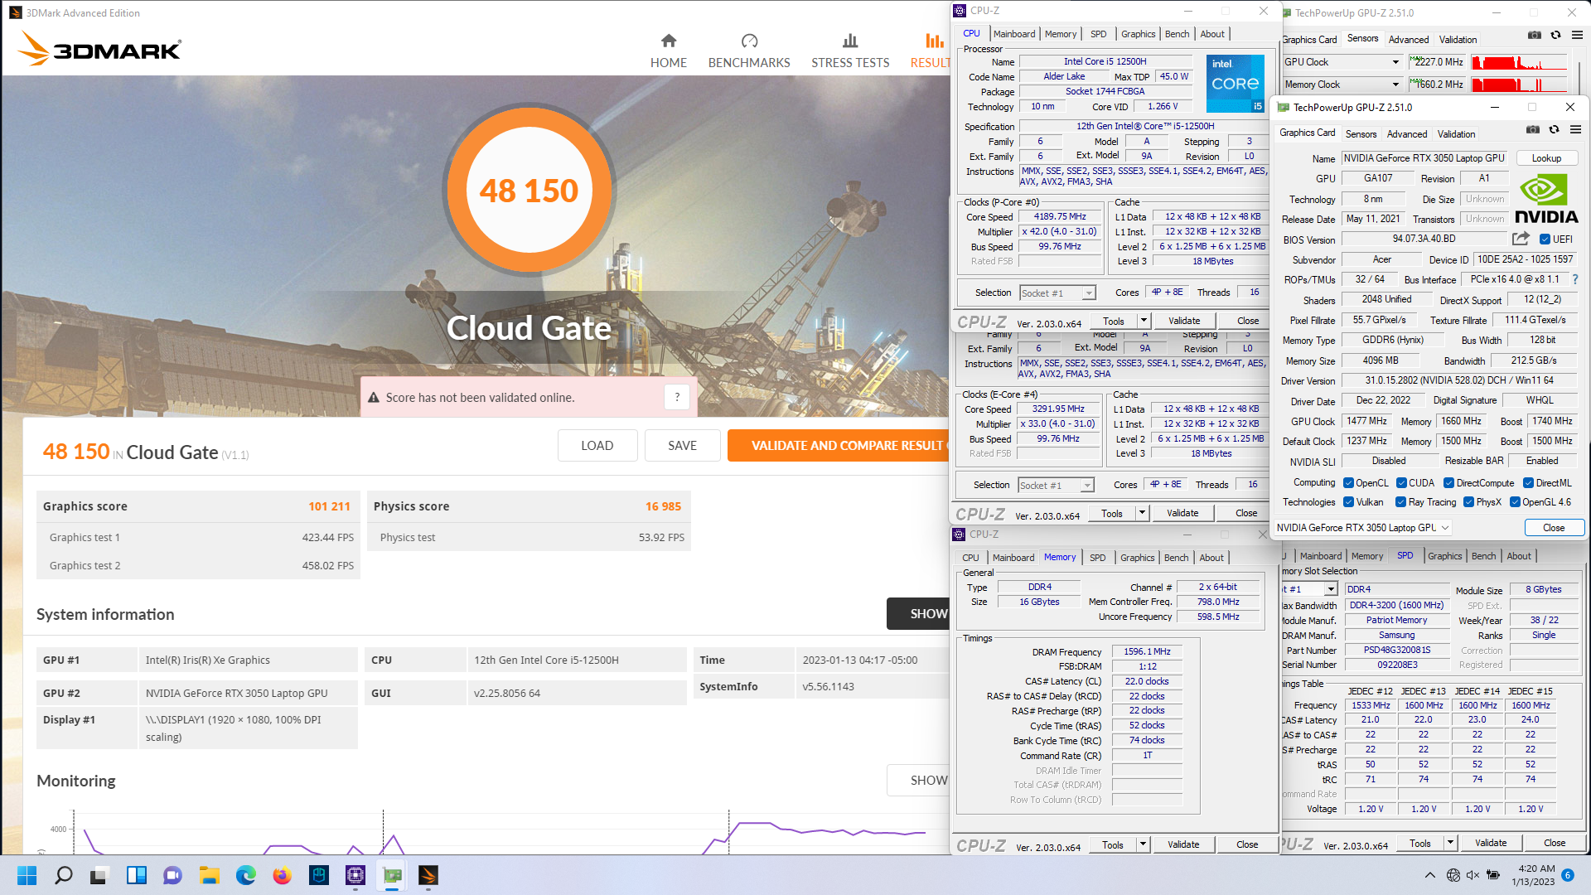Click SHOW button beside Monitoring

coord(918,781)
